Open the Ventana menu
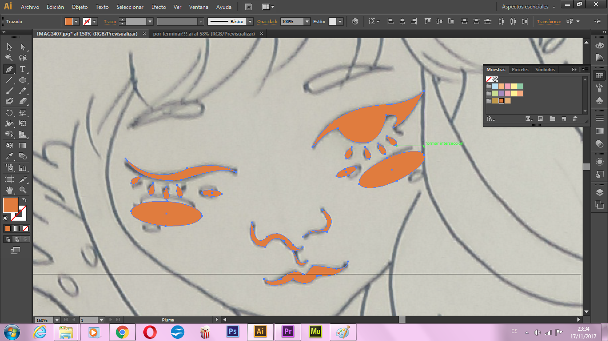This screenshot has height=341, width=608. [198, 7]
